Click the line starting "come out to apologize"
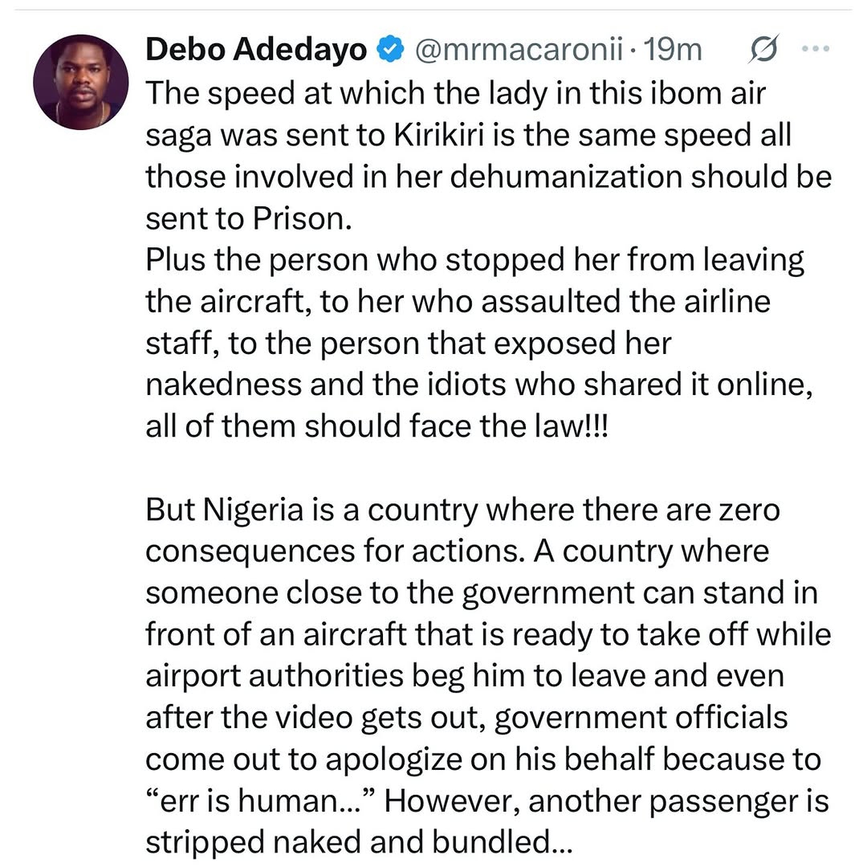The height and width of the screenshot is (867, 867). pos(483,759)
